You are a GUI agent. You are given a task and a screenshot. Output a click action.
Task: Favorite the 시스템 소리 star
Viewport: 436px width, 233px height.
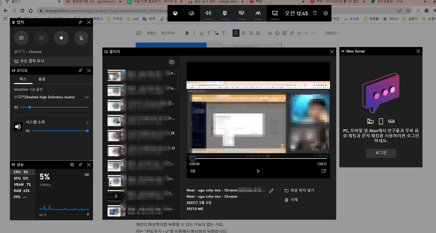tap(87, 122)
